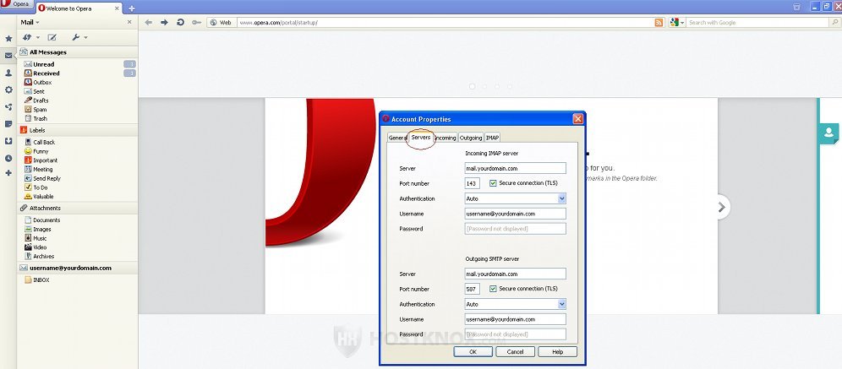
Task: Click the incoming Username field
Action: [516, 214]
